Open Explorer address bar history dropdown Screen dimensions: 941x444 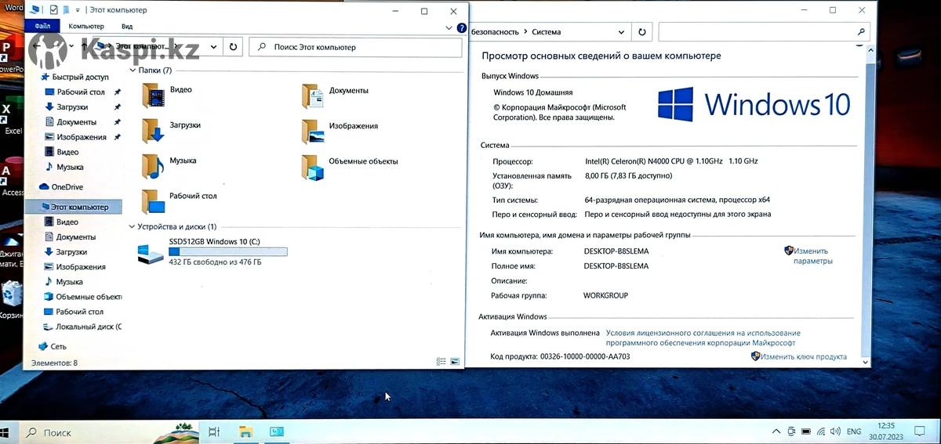pos(214,47)
